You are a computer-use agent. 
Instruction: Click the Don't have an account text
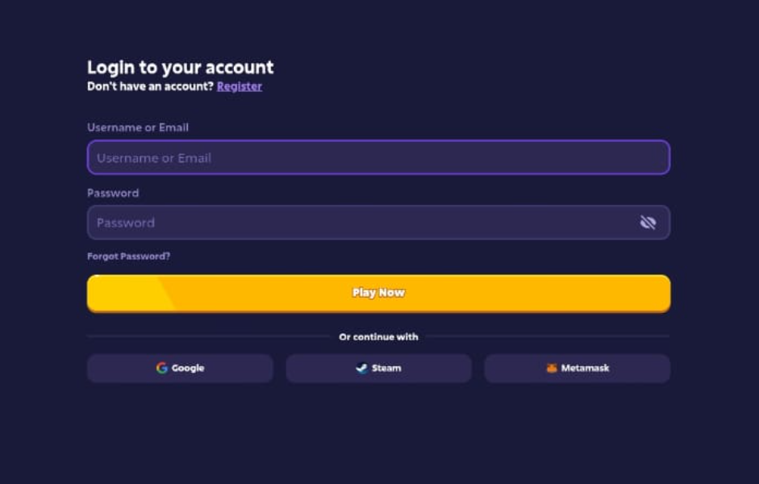148,86
